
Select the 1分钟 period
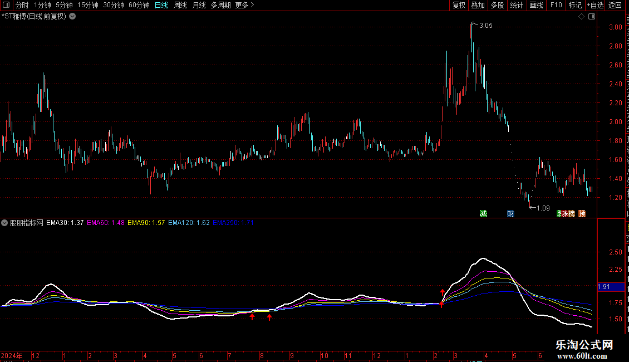point(42,5)
